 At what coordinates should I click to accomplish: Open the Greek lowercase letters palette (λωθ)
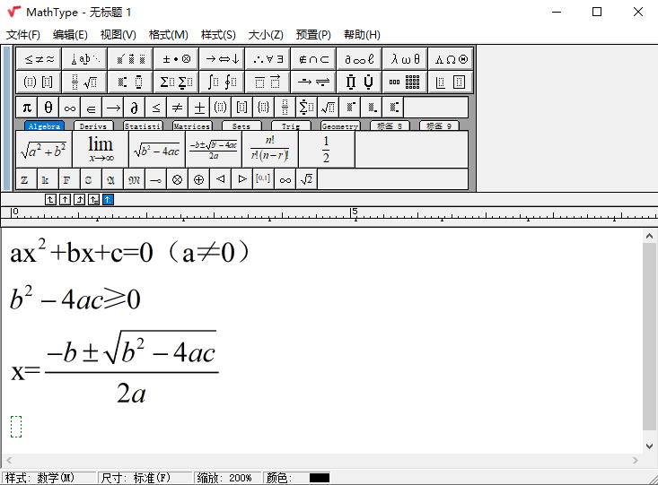coord(405,59)
